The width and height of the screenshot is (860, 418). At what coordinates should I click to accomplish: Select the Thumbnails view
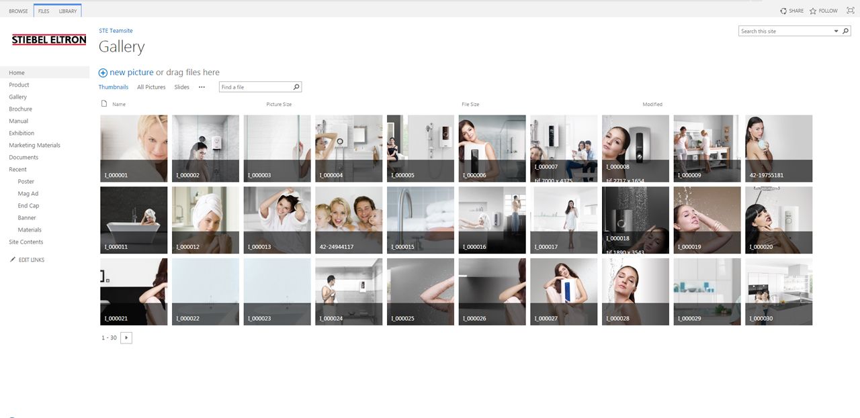114,87
